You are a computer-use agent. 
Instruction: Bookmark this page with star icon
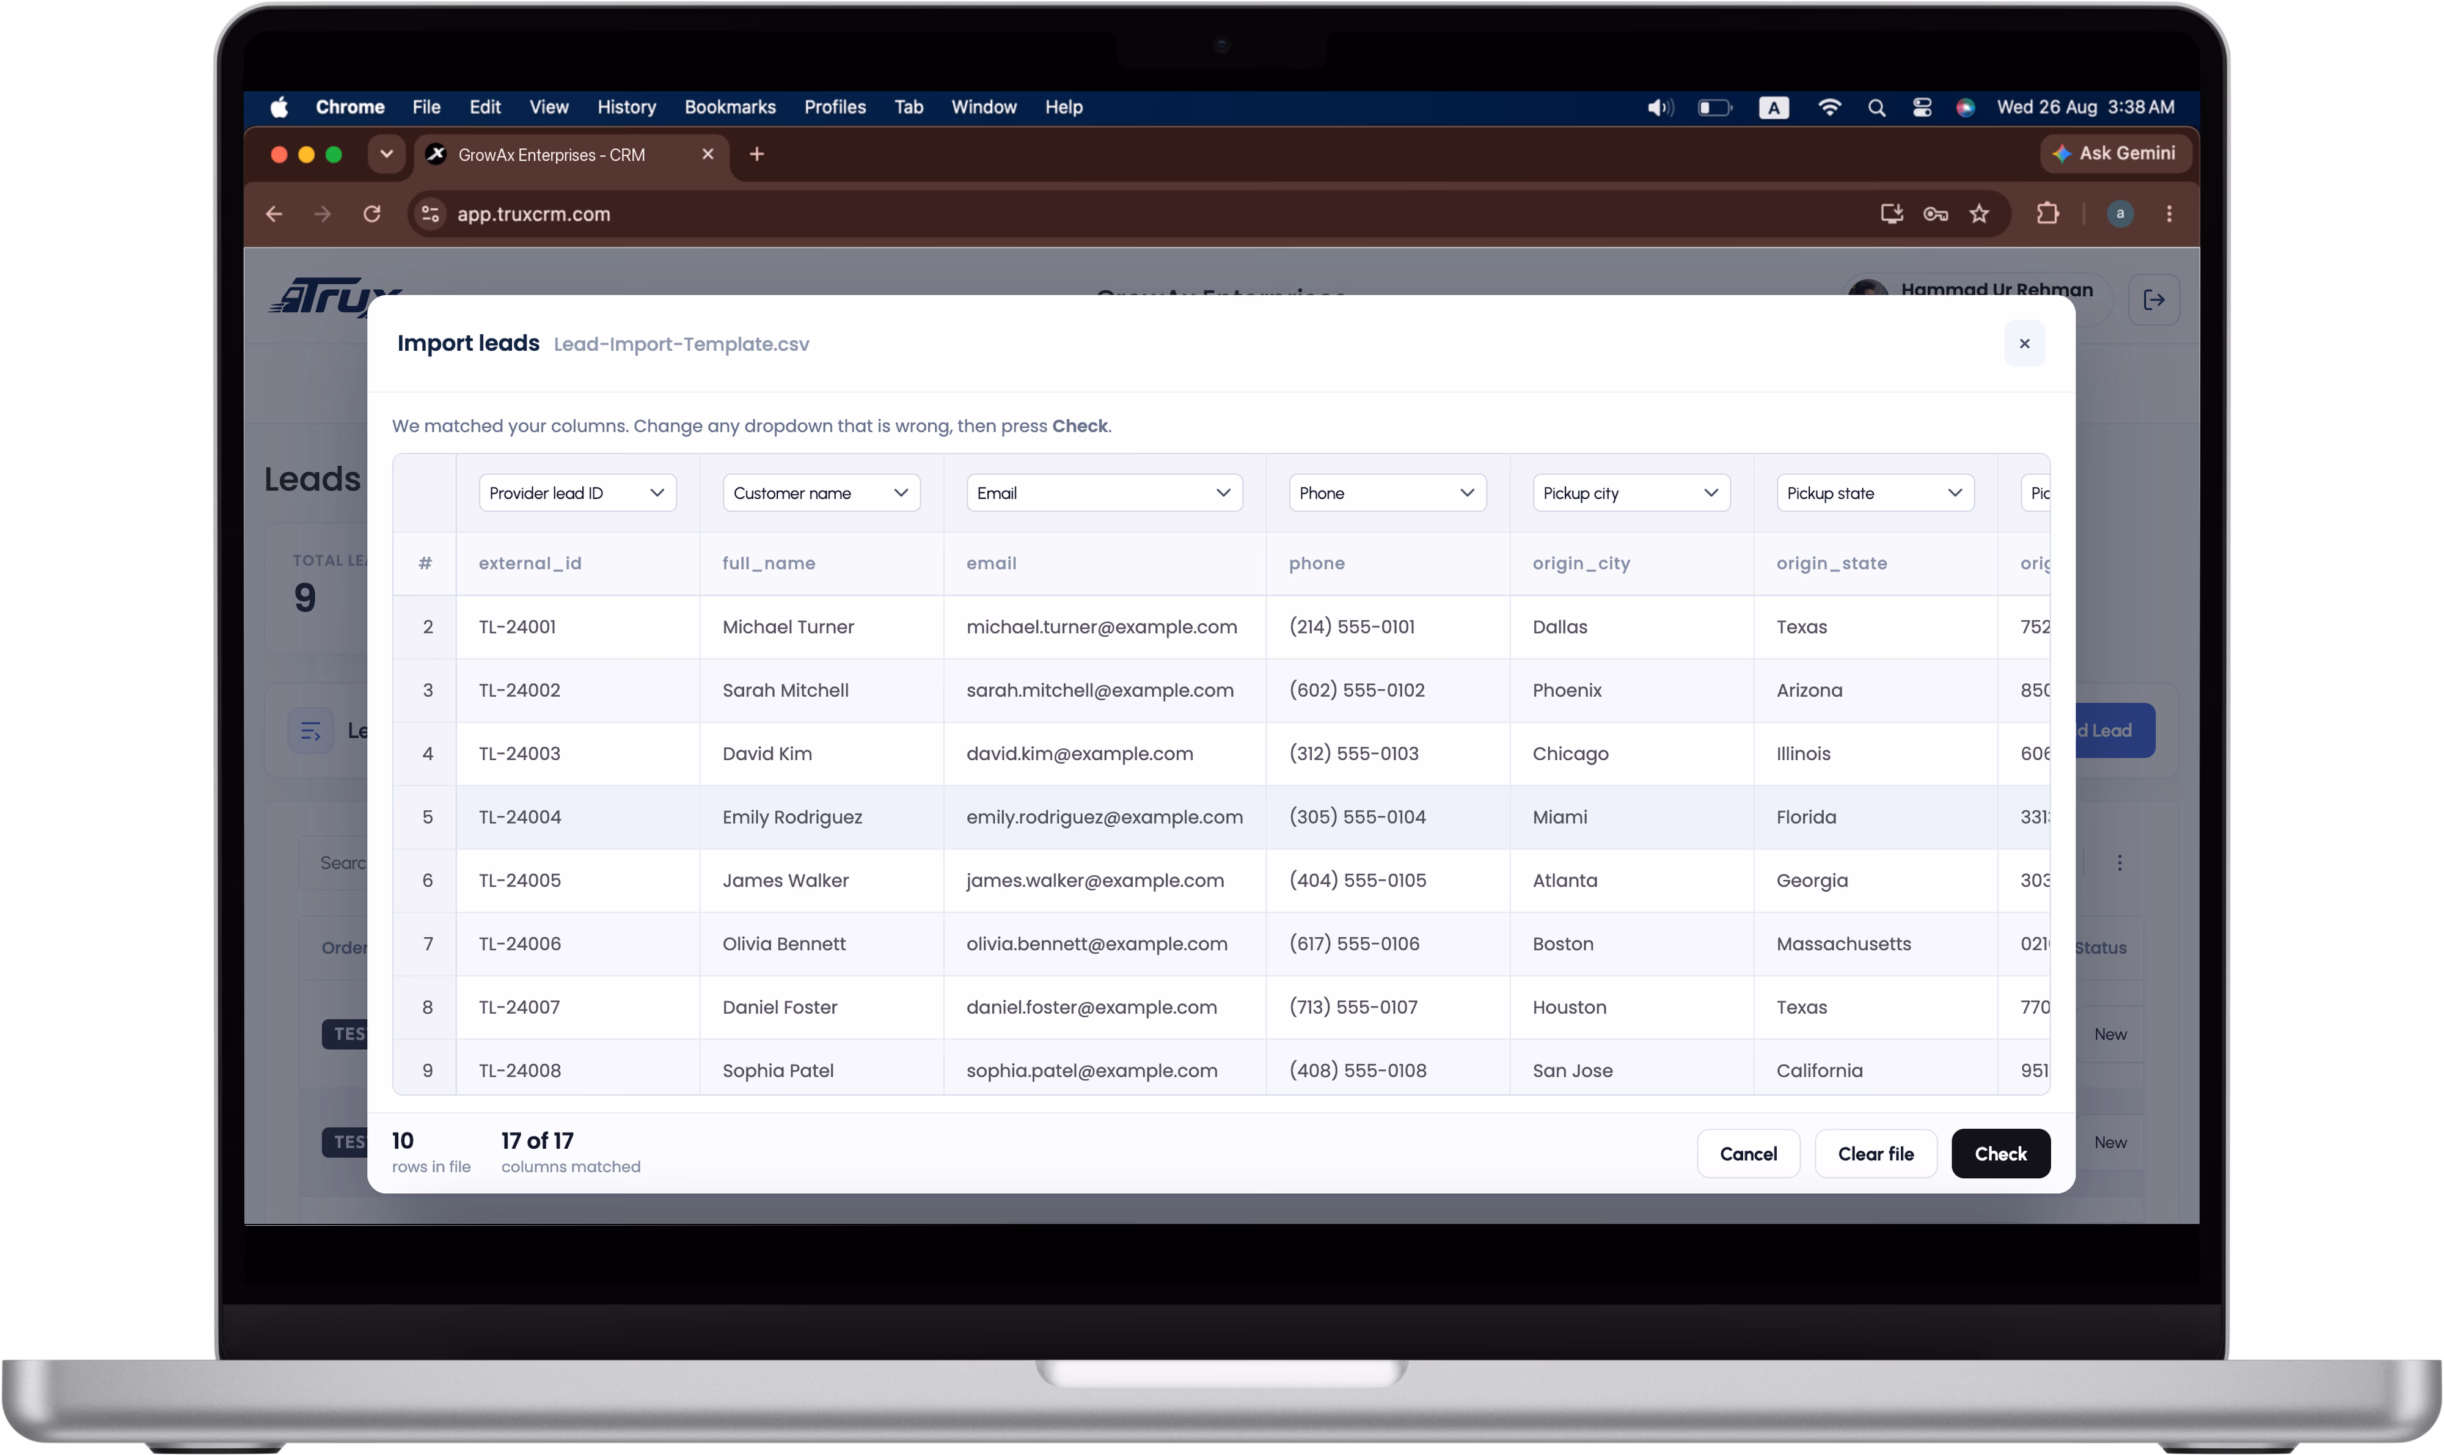pos(1979,214)
